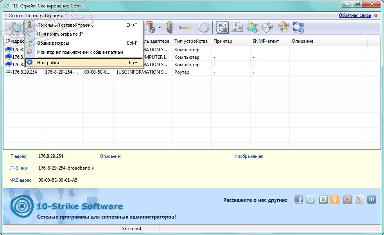
Task: Click the security shield toolbar icon
Action: (x=284, y=27)
